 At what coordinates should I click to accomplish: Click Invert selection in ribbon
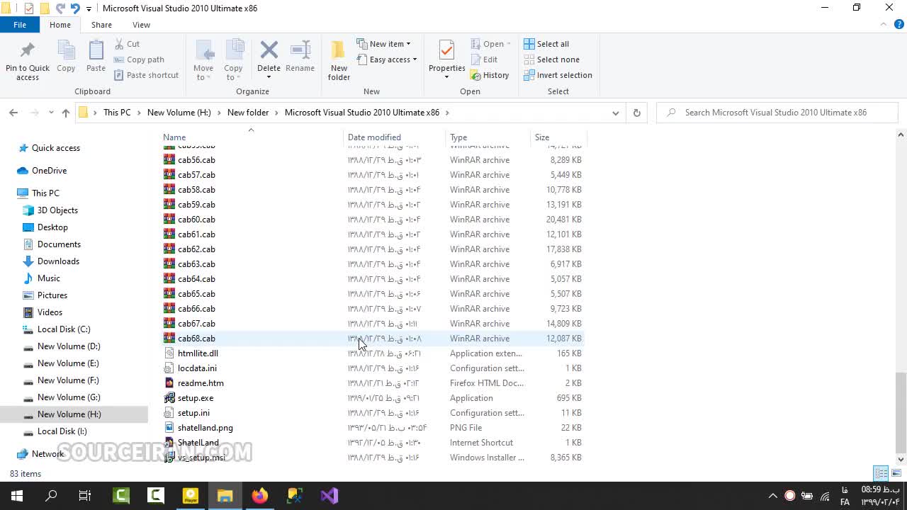pyautogui.click(x=558, y=75)
